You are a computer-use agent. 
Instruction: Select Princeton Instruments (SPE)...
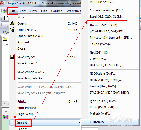(110, 38)
